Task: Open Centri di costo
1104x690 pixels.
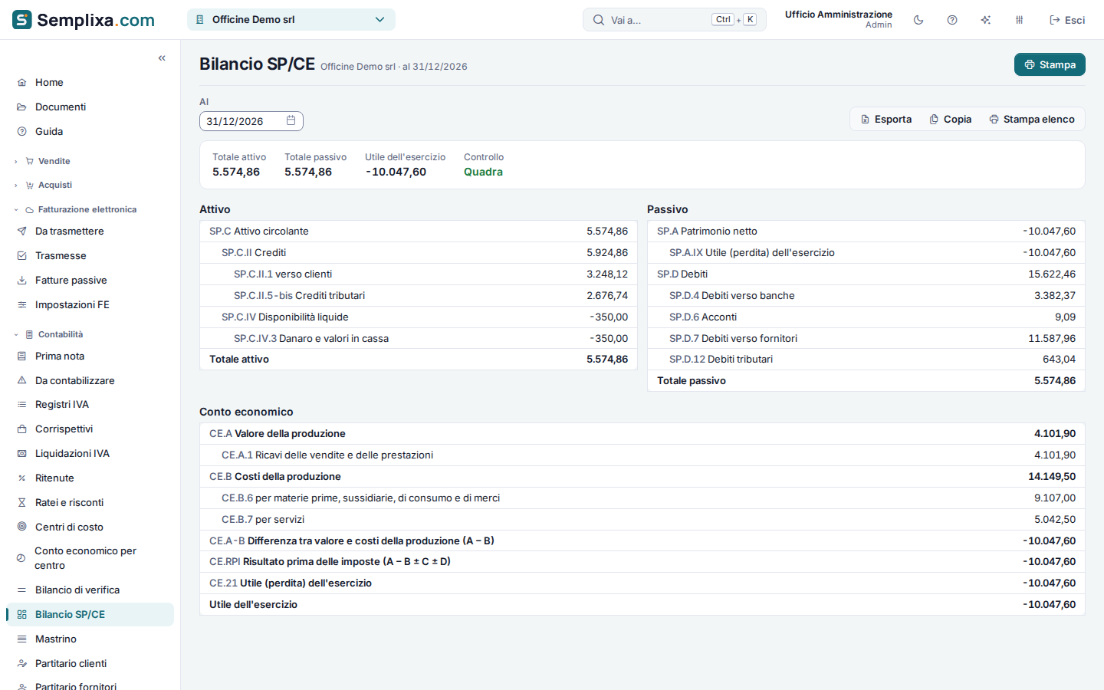Action: (x=90, y=527)
